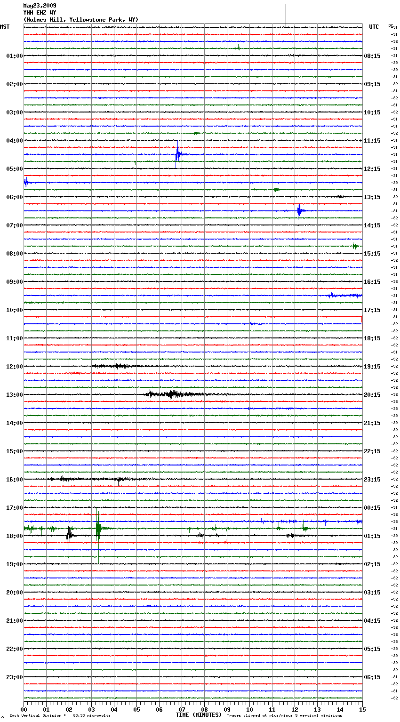Image resolution: width=400 pixels, height=722 pixels.
Task: Select the 09:00 MST hour label
Action: [14, 282]
